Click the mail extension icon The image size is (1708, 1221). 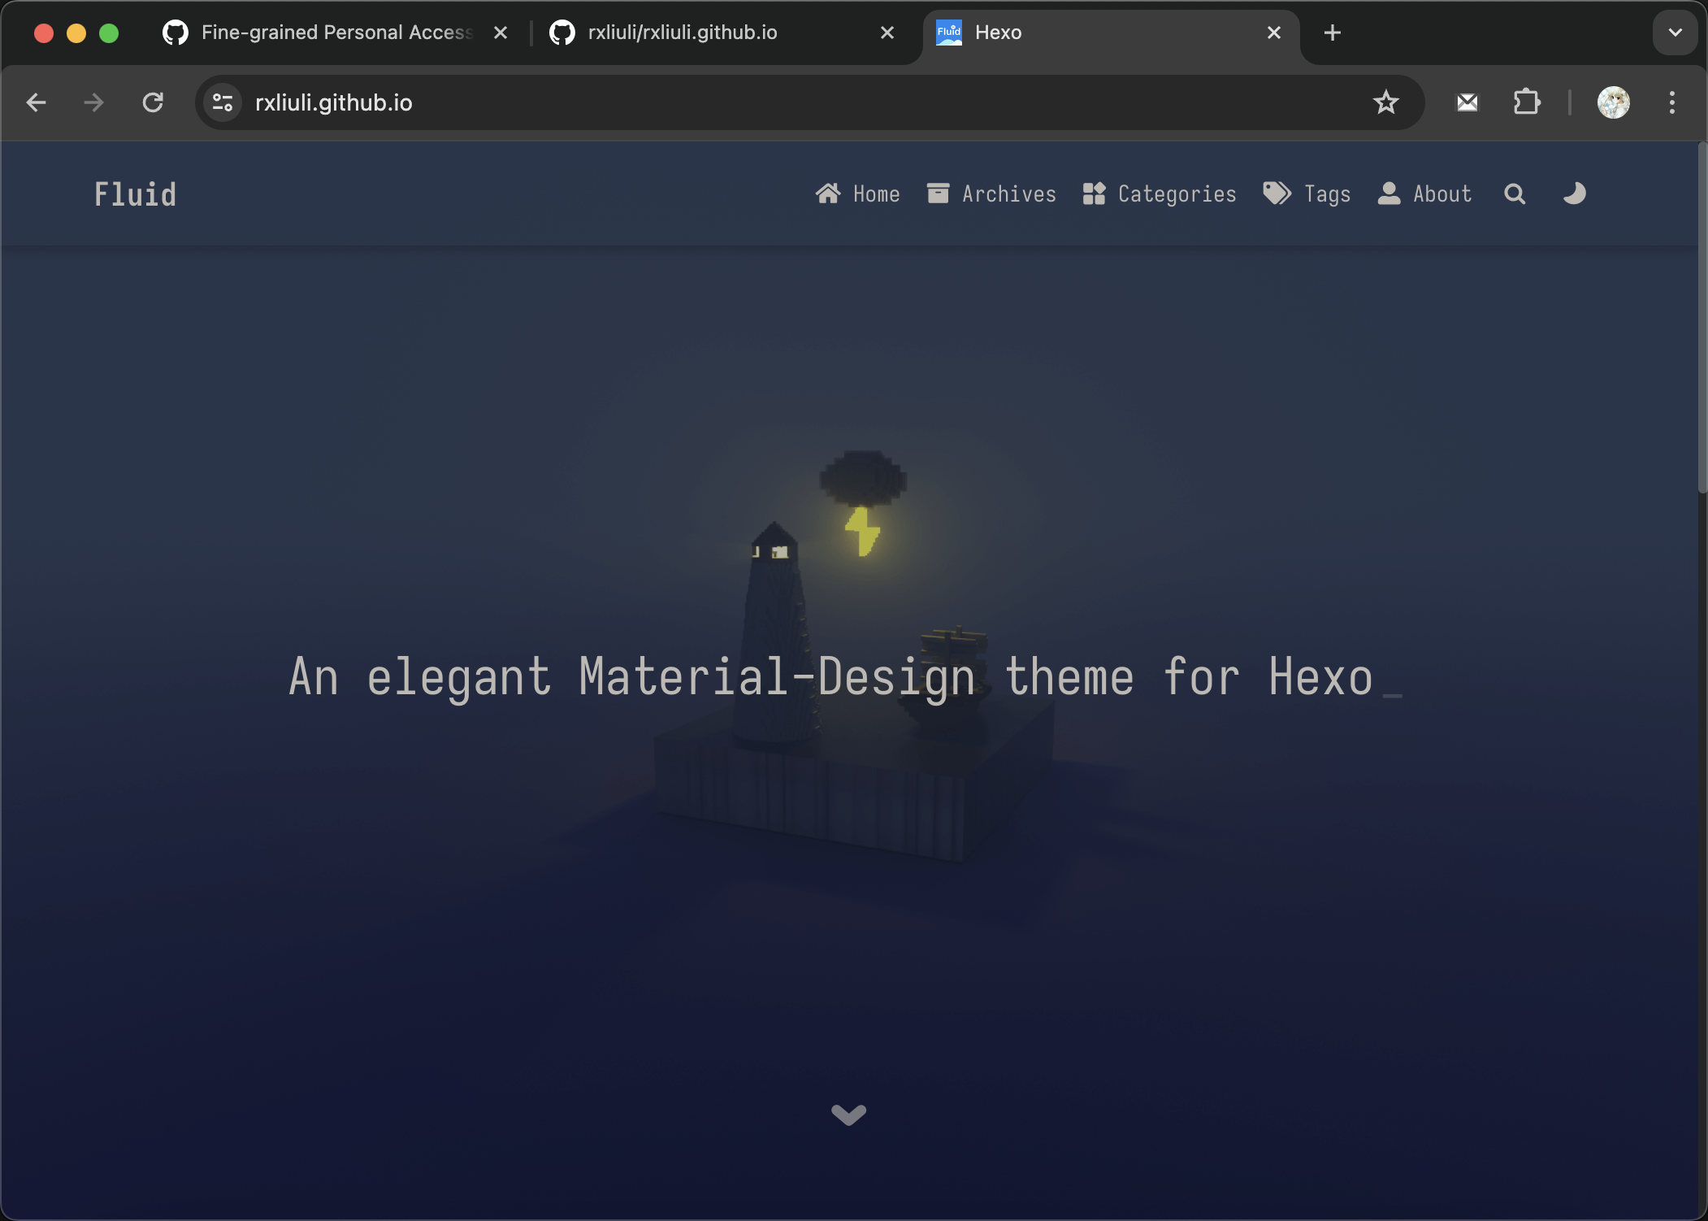[x=1467, y=102]
